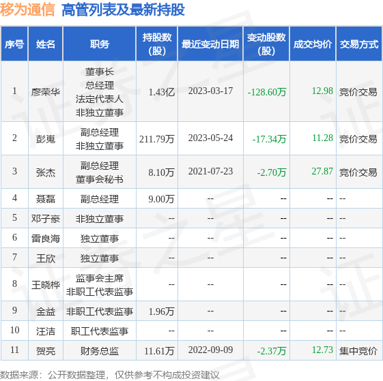The height and width of the screenshot is (381, 383).
Task: Click the average price 11.28
Action: (x=322, y=138)
